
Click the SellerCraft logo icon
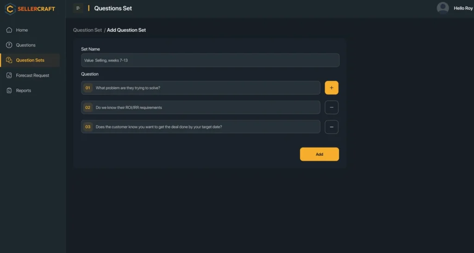click(x=11, y=8)
